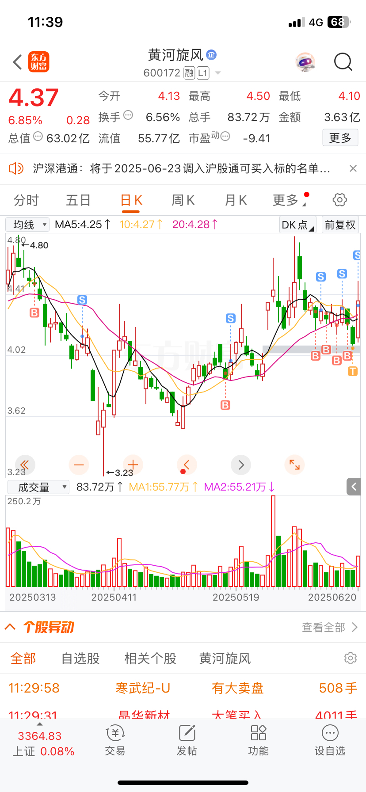Tap the 20:4.28 moving average label
This screenshot has width=366, height=792.
pos(195,225)
